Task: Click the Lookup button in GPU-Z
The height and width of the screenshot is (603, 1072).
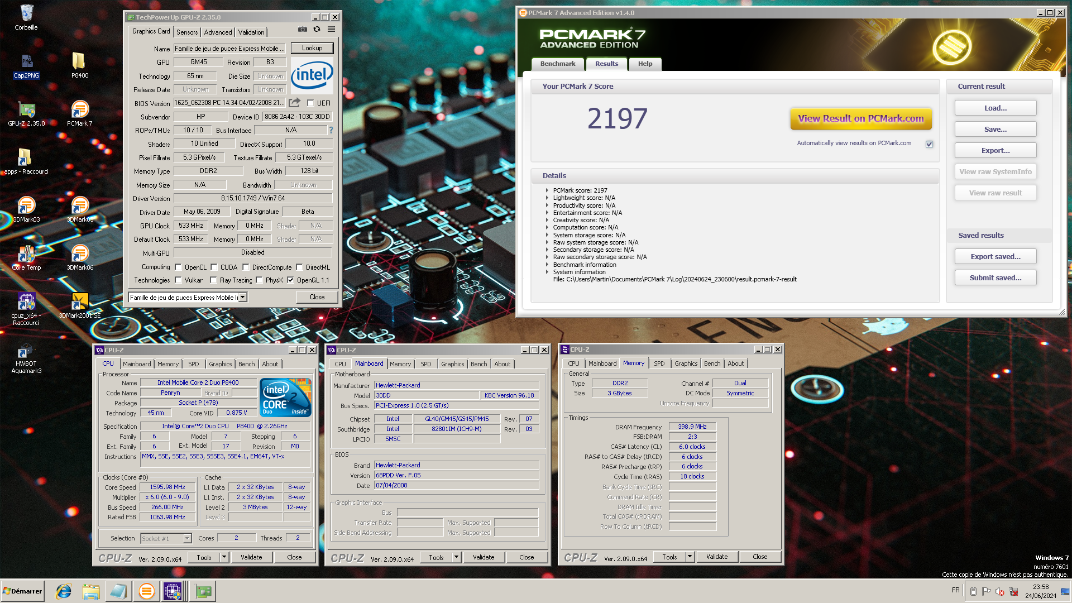Action: point(312,48)
